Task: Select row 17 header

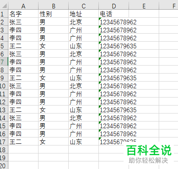Action: [x=4, y=142]
